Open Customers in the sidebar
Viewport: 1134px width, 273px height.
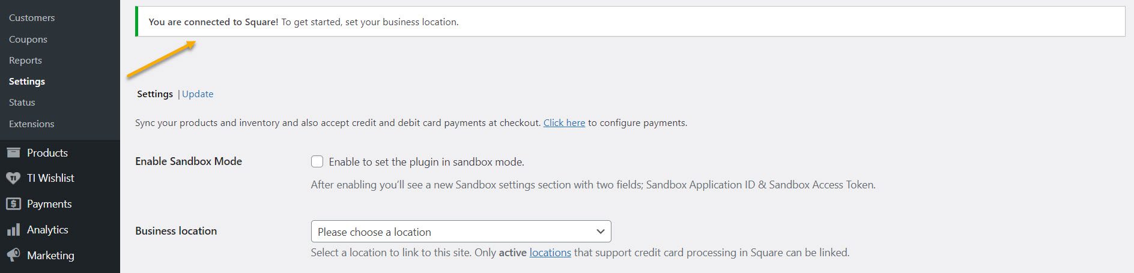tap(32, 18)
